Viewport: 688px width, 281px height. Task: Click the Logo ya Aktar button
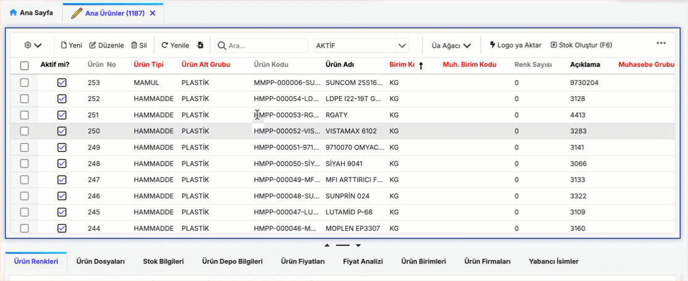(x=515, y=45)
